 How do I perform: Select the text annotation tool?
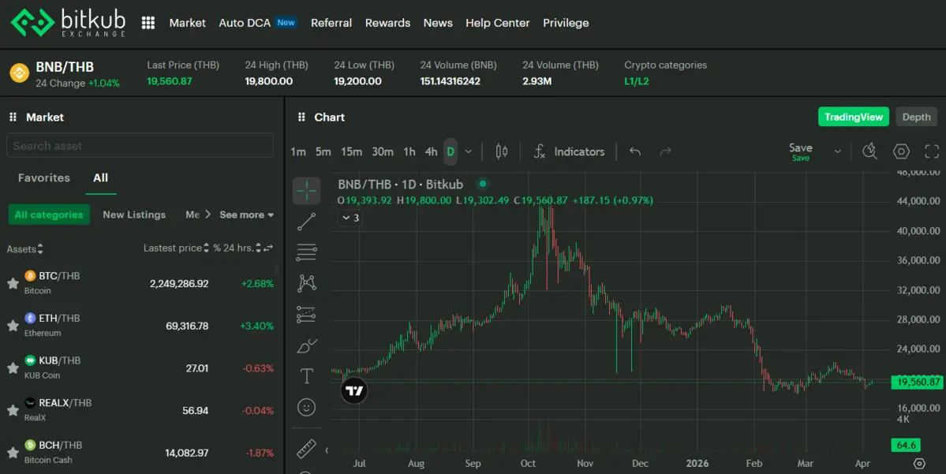pos(306,376)
